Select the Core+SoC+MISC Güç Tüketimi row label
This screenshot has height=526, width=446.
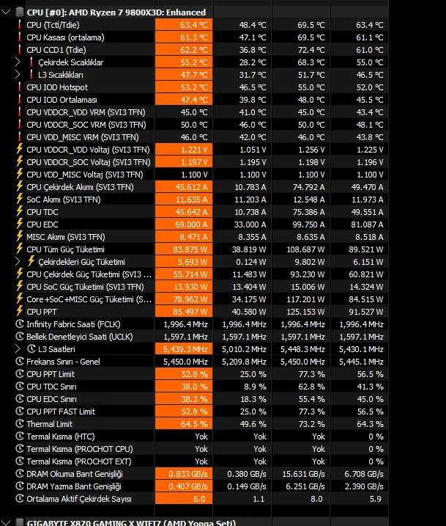point(89,299)
